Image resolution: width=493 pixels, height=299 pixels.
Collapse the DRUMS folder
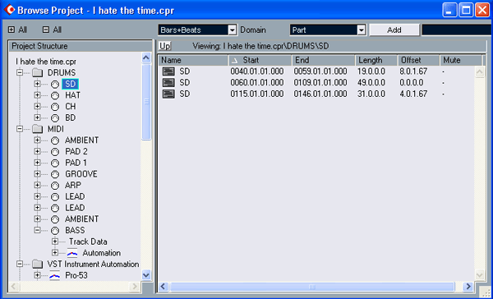20,73
